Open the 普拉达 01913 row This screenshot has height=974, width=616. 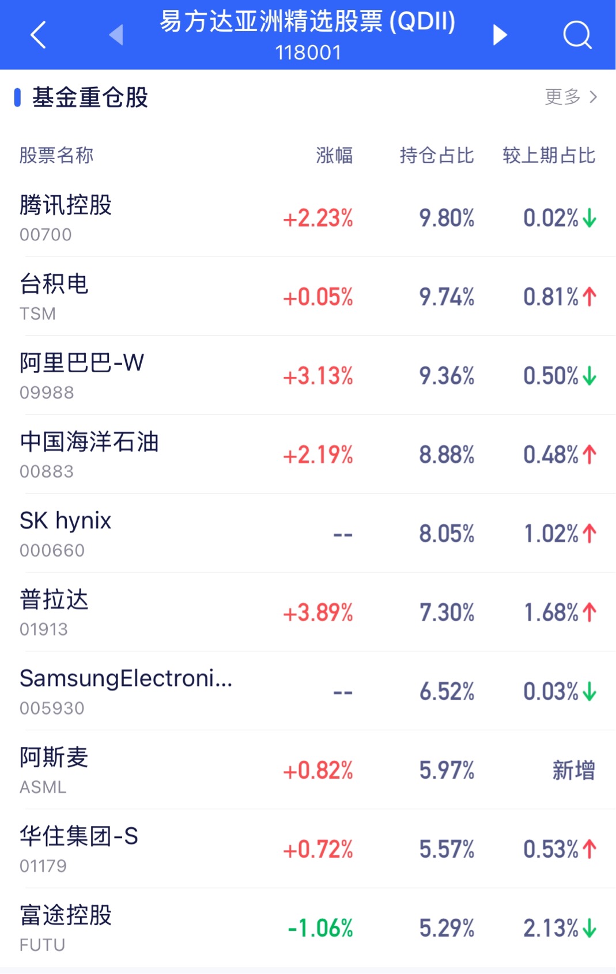pos(308,613)
